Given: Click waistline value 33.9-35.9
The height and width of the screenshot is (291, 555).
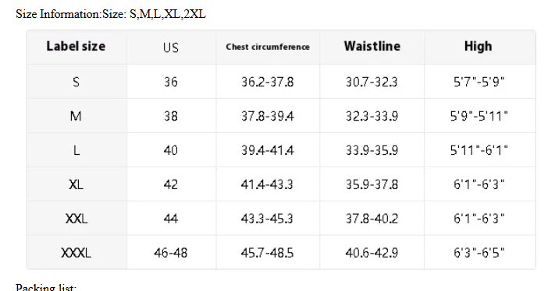Looking at the screenshot, I should (372, 150).
